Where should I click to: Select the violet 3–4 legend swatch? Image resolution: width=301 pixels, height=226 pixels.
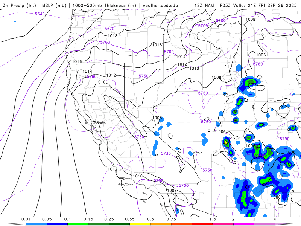click(265, 224)
